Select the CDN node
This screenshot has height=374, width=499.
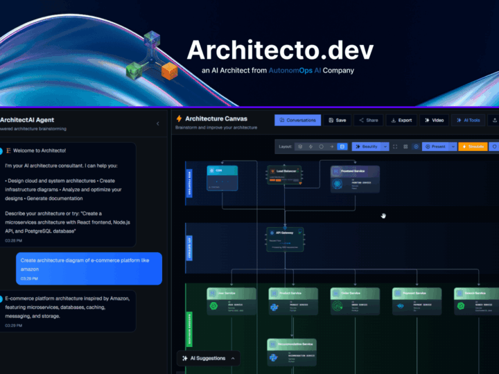222,178
